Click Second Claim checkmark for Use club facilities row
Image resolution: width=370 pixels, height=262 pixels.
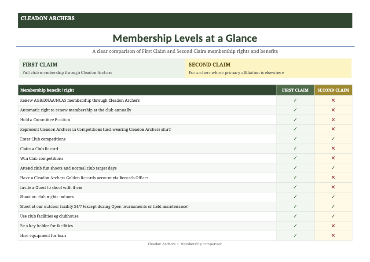coord(333,216)
